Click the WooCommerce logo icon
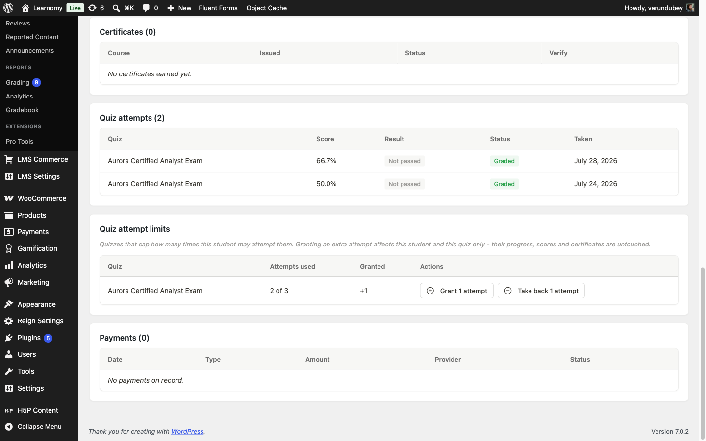The image size is (706, 441). coord(9,198)
